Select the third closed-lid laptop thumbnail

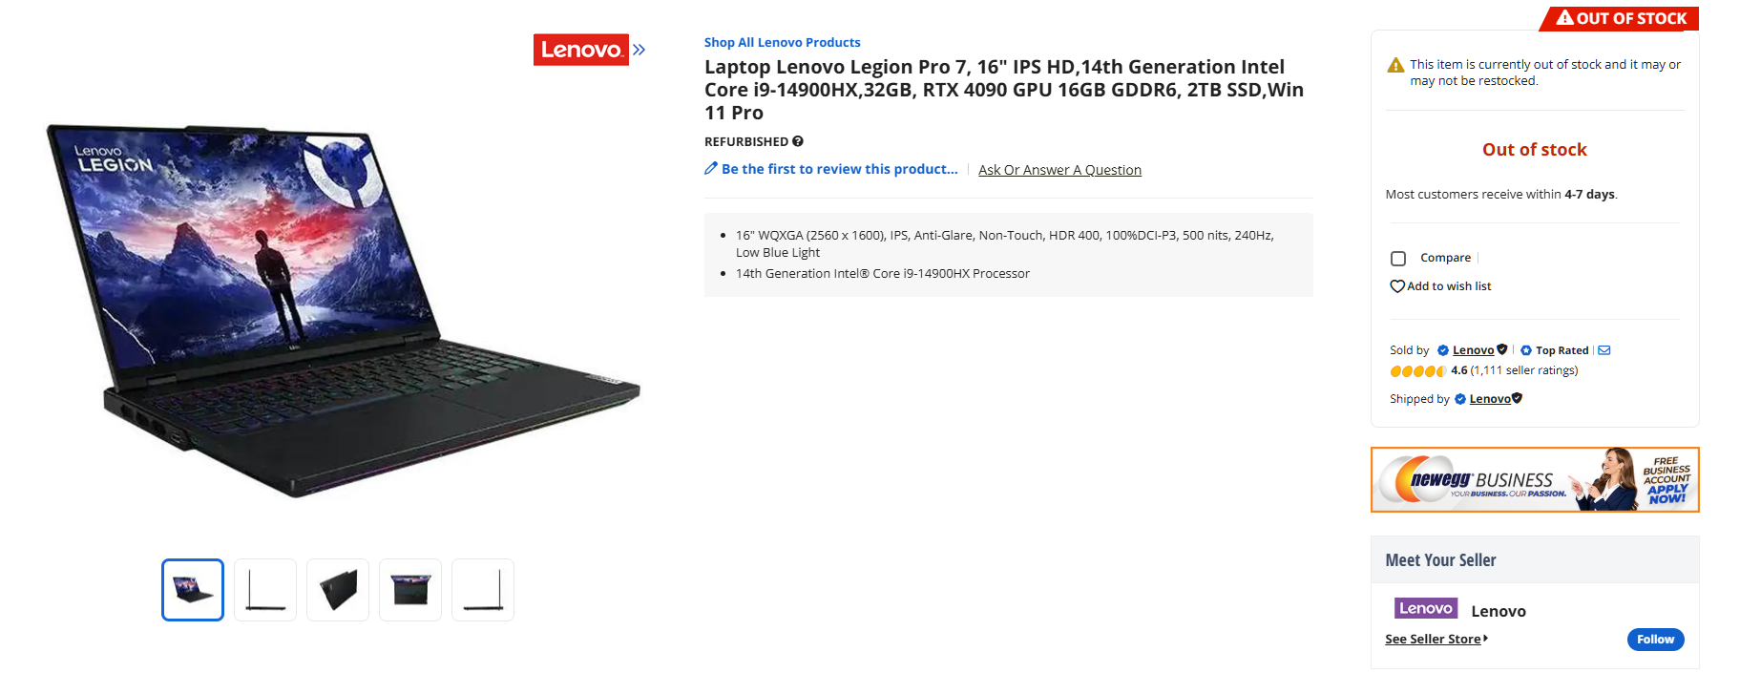tap(338, 590)
